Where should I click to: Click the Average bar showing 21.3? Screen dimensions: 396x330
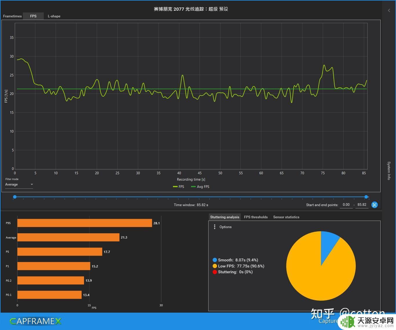coord(68,237)
